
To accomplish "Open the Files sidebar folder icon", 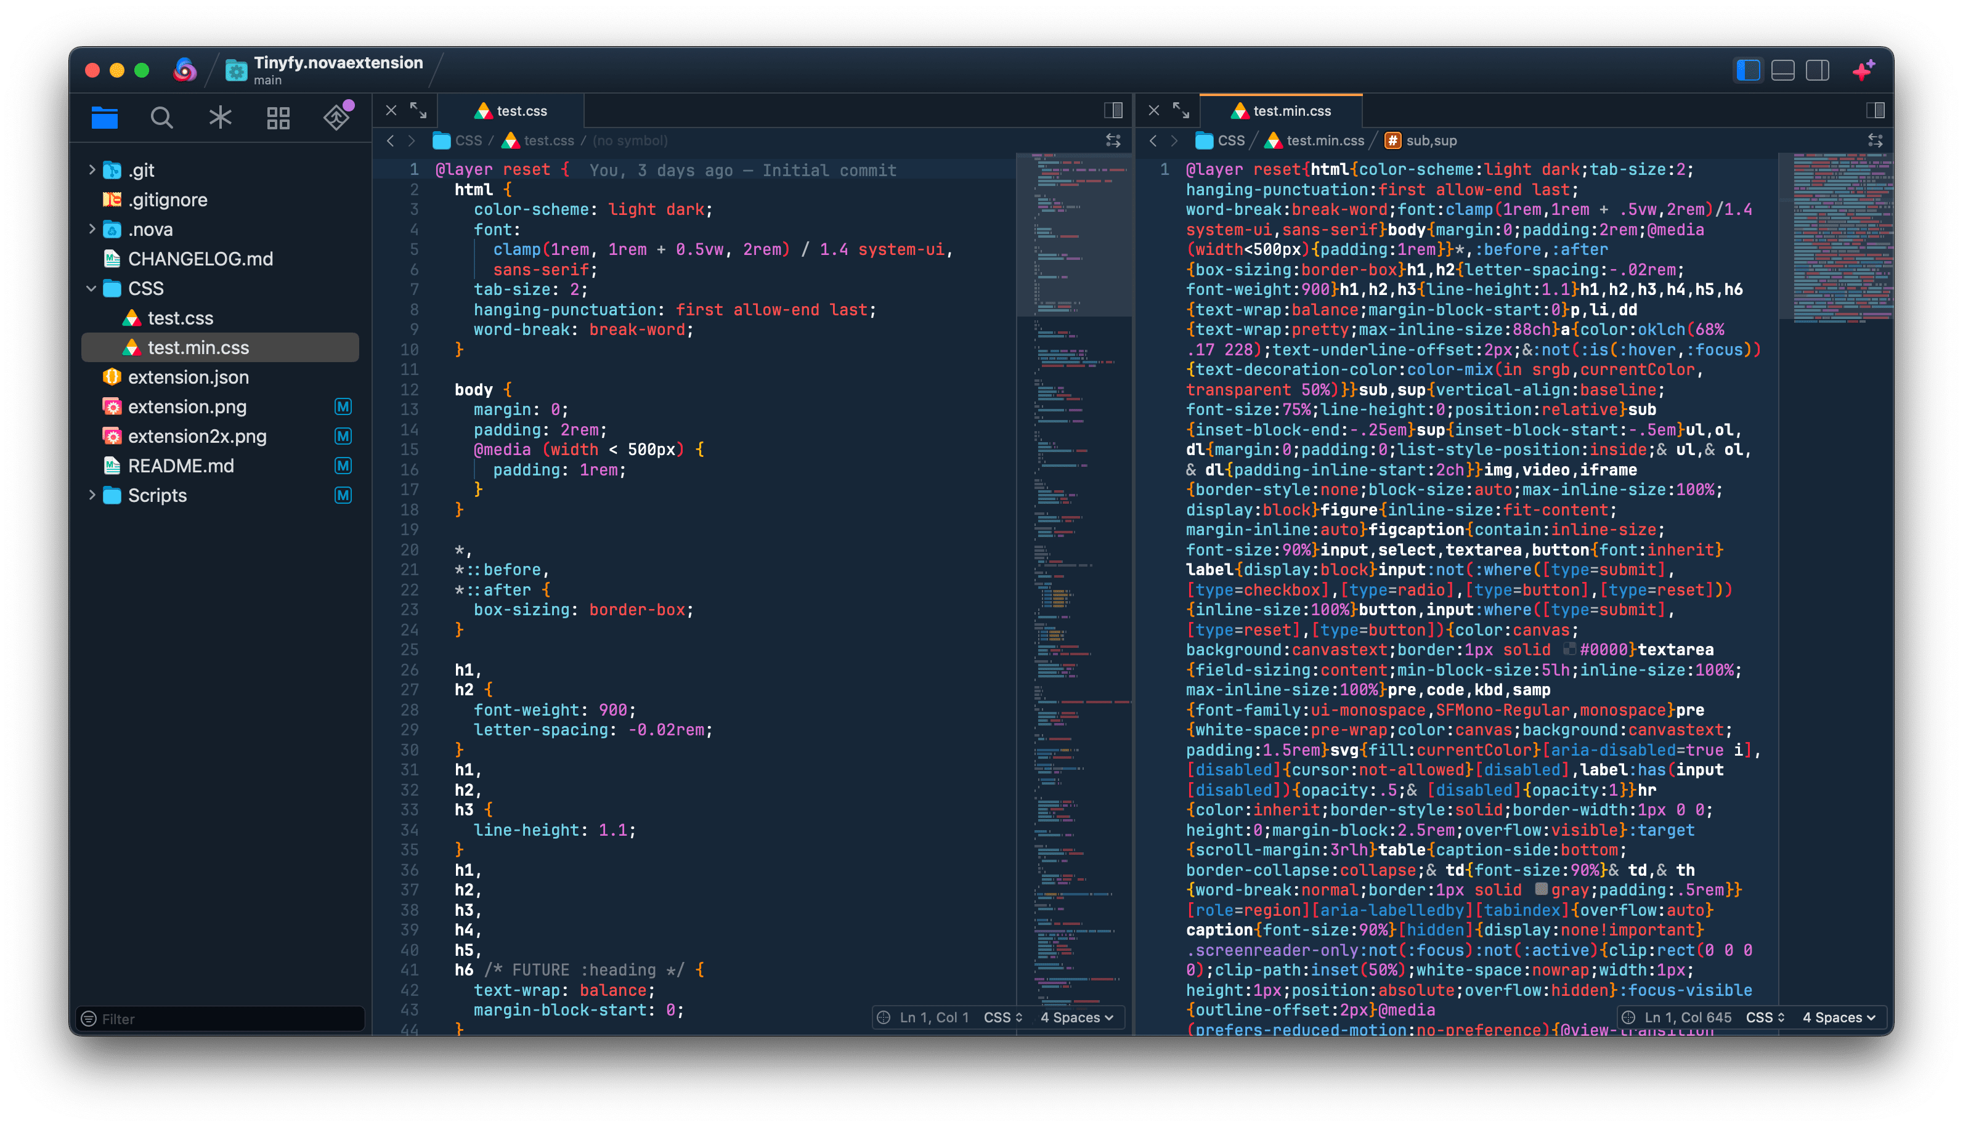I will 105,118.
